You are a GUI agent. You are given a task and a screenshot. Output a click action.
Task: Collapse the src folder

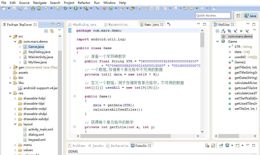tap(10, 36)
